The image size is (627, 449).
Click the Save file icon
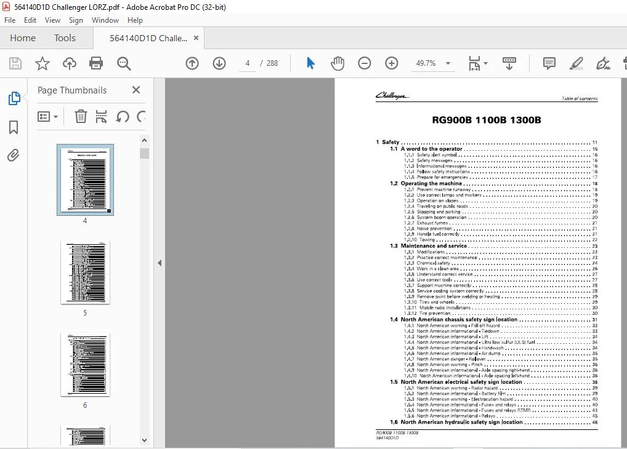coord(15,63)
